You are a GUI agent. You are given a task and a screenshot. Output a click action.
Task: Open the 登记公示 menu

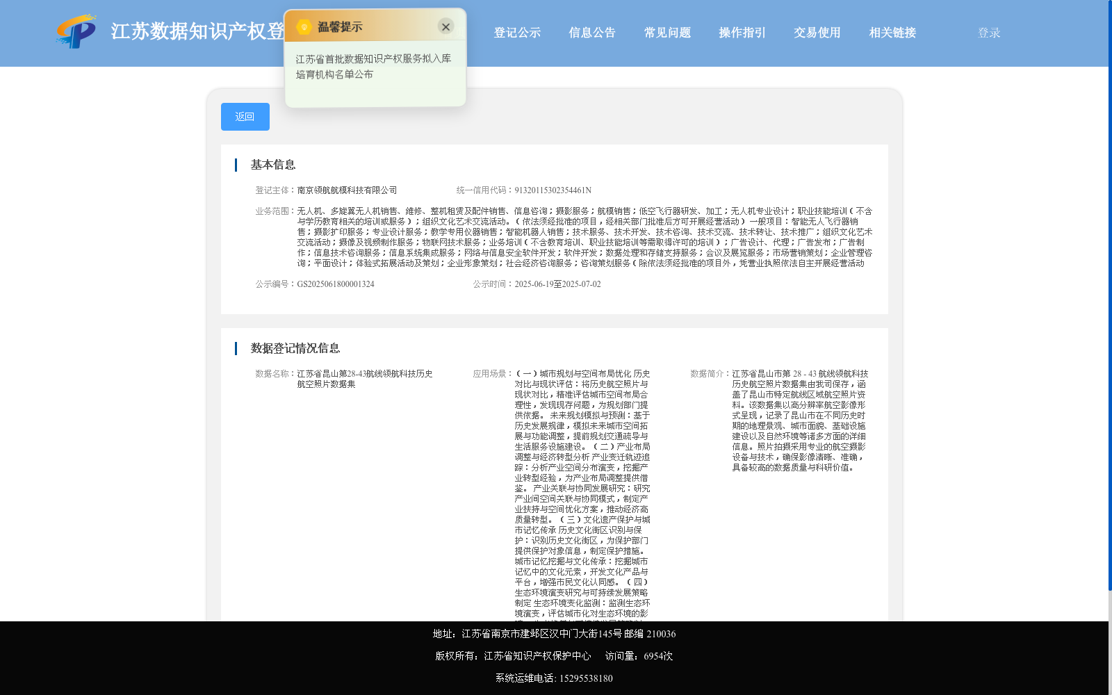[x=517, y=33]
